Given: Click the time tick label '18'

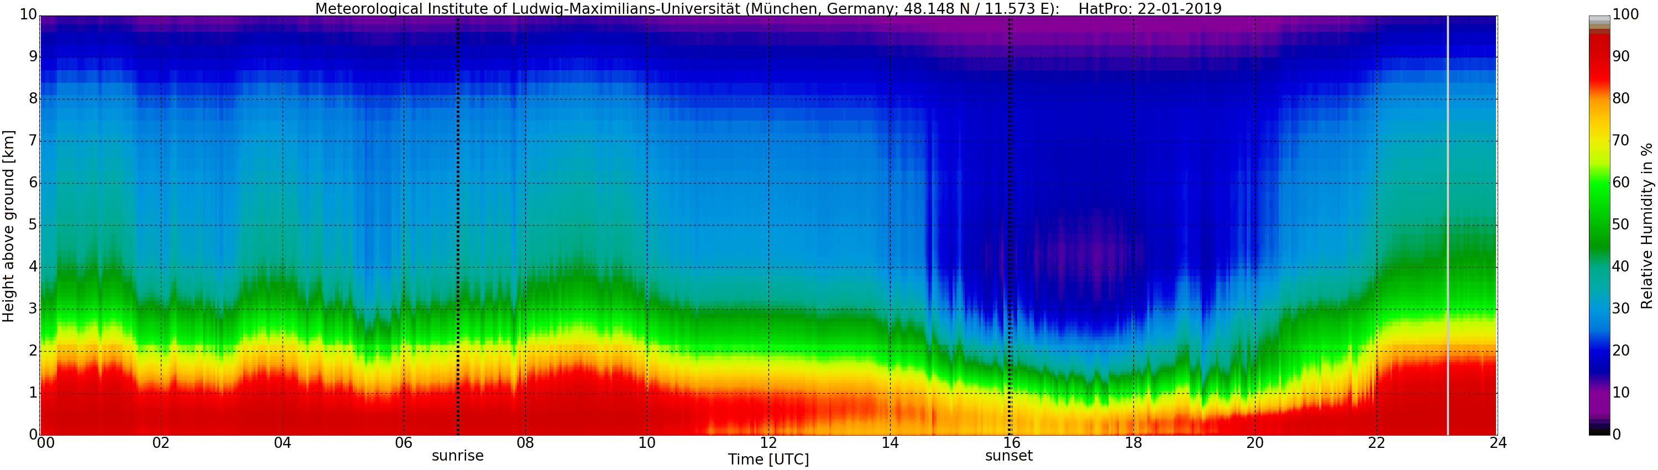Looking at the screenshot, I should (x=1133, y=443).
